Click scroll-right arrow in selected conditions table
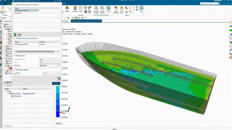Image resolution: width=232 pixels, height=130 pixels. click(x=58, y=51)
